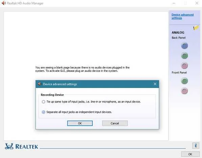202x158 pixels.
Task: Click the pink Back Panel audio jack
Action: coord(184,66)
